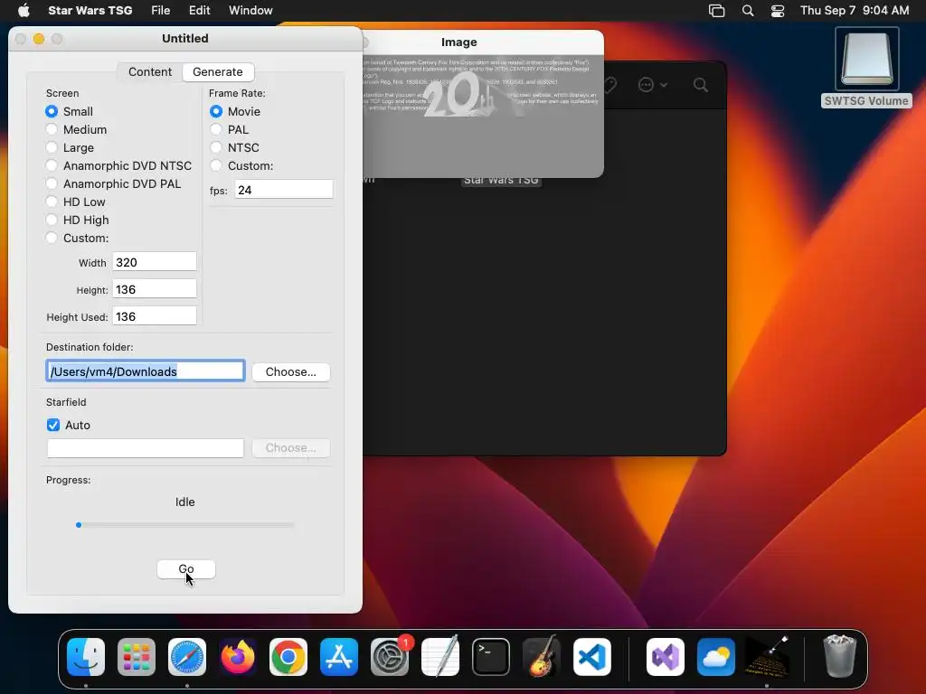Viewport: 926px width, 694px height.
Task: Click the Height input field
Action: tap(154, 289)
